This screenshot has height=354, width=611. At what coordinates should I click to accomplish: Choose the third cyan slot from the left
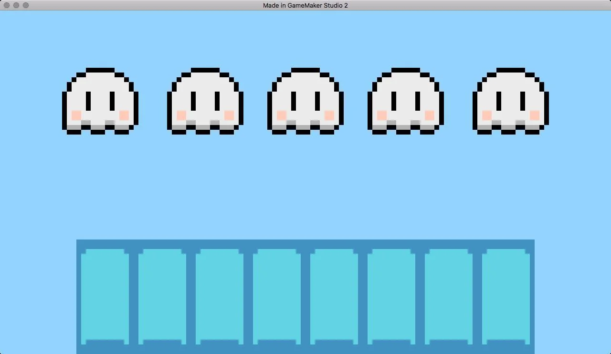click(x=220, y=297)
